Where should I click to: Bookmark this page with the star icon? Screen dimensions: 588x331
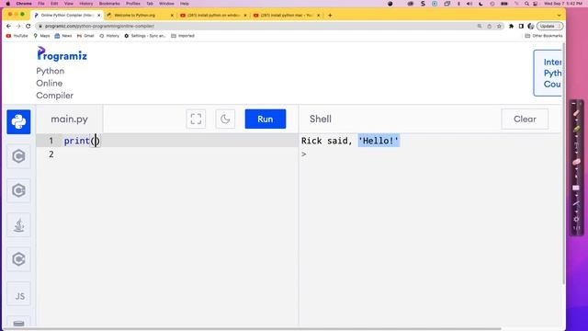499,26
